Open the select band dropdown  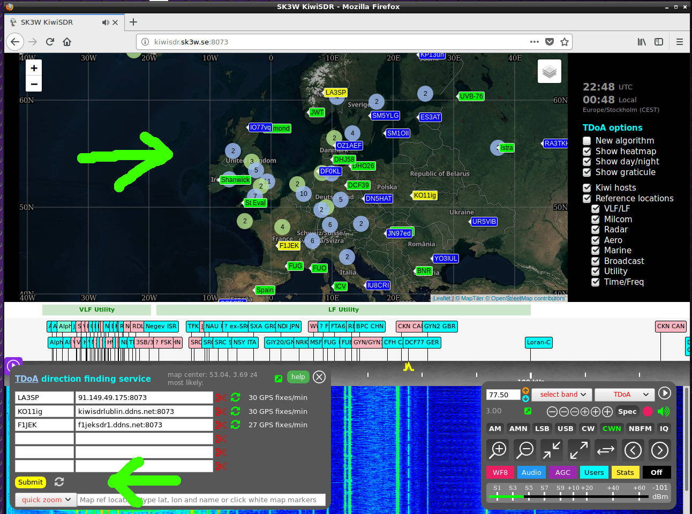click(x=562, y=395)
